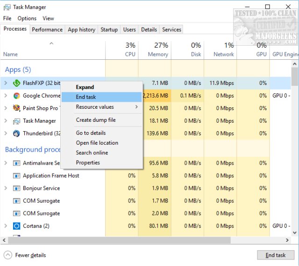Sort by the Name column header
The width and height of the screenshot is (299, 266).
point(53,50)
